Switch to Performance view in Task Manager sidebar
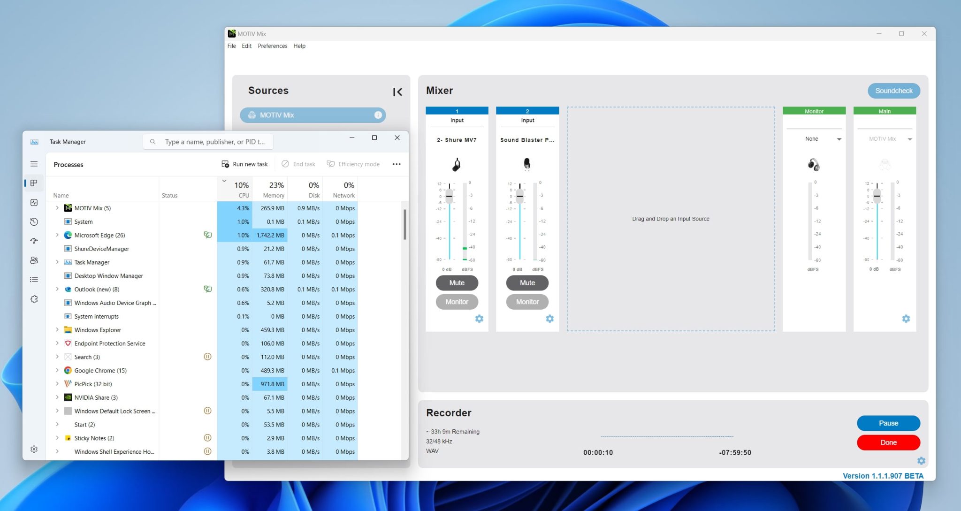The image size is (961, 511). pyautogui.click(x=33, y=202)
